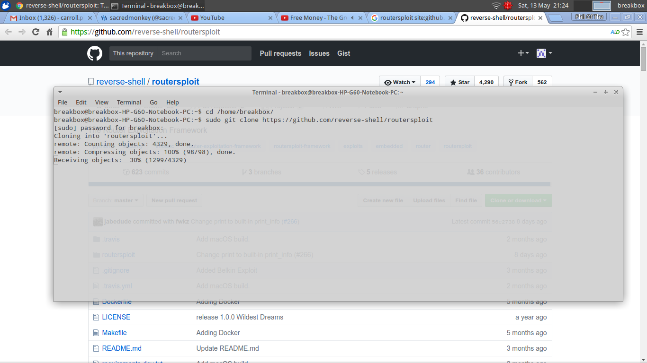The height and width of the screenshot is (363, 647).
Task: Open Pull requests in GitHub header
Action: coord(280,53)
